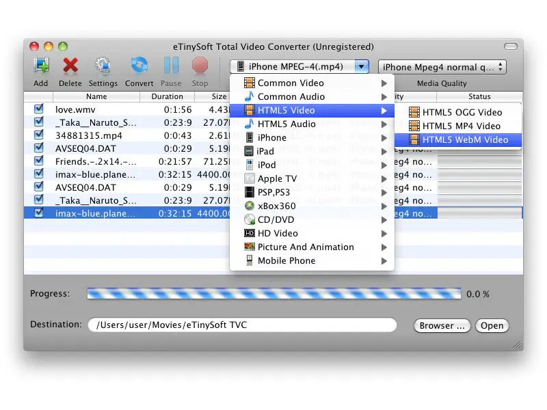Click the Browser... button
Image resolution: width=547 pixels, height=410 pixels.
pos(442,326)
